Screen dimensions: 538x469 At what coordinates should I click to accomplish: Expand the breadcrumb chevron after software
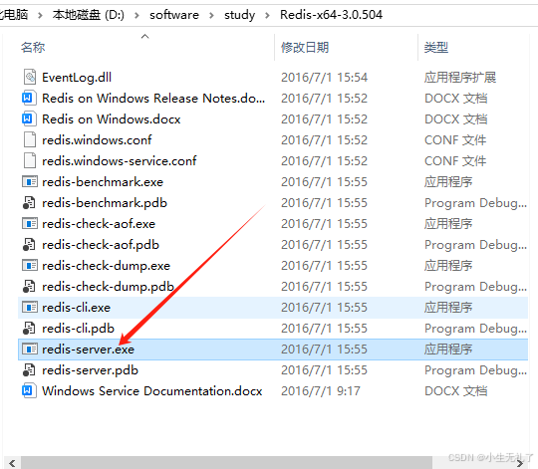coord(211,15)
